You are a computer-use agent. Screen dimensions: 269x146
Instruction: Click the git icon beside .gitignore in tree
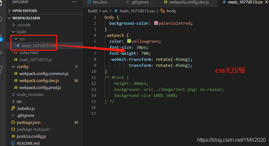13,116
